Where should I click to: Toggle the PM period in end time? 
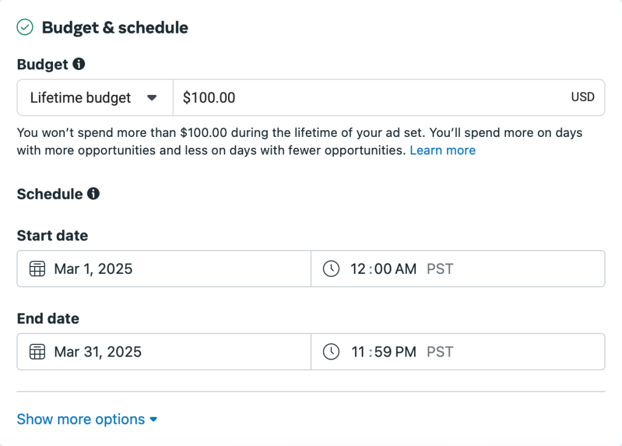[x=406, y=352]
